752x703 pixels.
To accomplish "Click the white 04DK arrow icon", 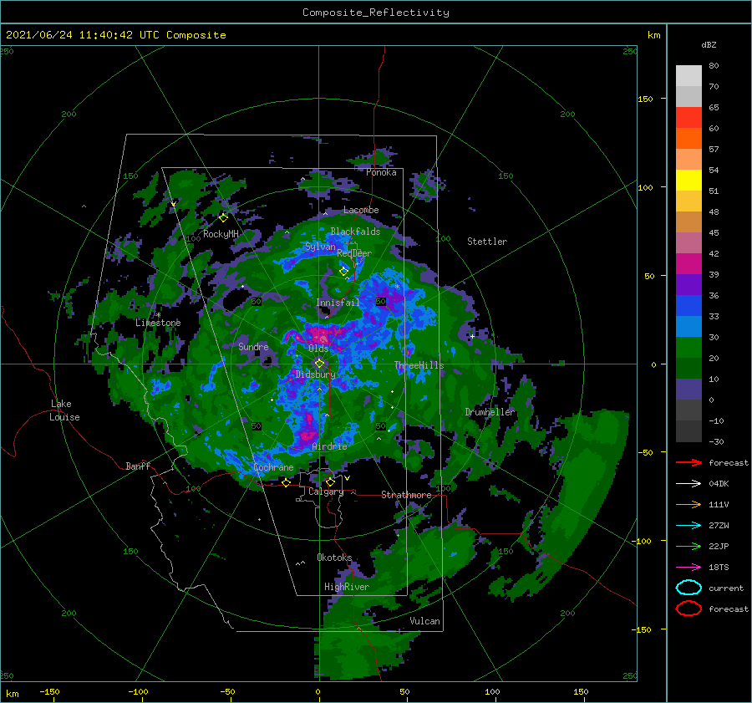I will point(688,484).
